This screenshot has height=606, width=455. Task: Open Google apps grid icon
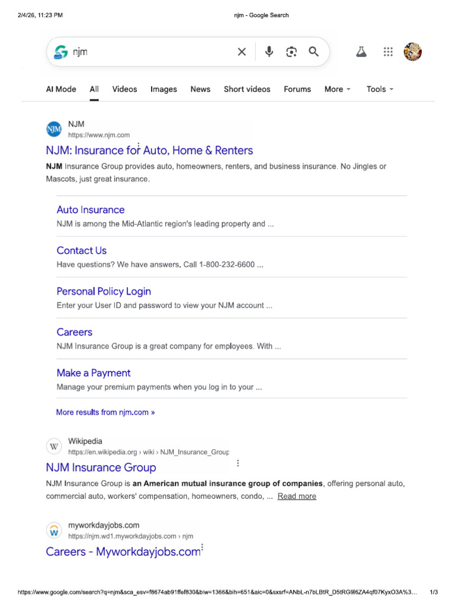click(388, 52)
